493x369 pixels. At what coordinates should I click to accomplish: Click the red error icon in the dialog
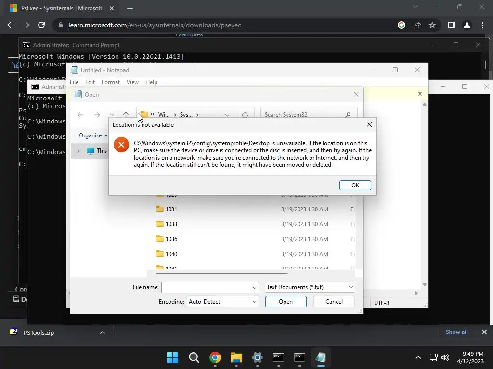click(121, 145)
